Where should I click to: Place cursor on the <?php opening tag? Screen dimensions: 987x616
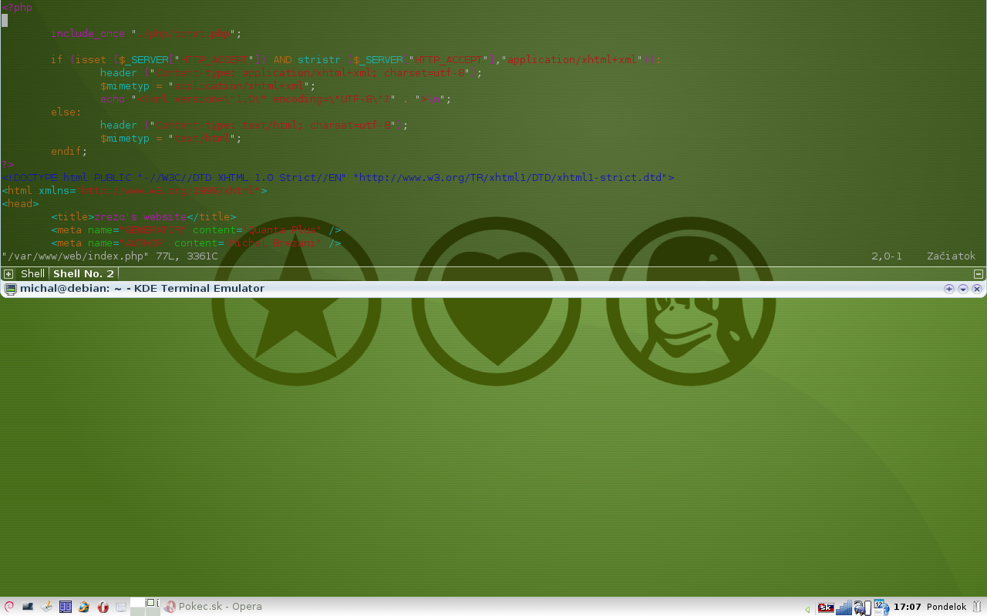tap(17, 7)
